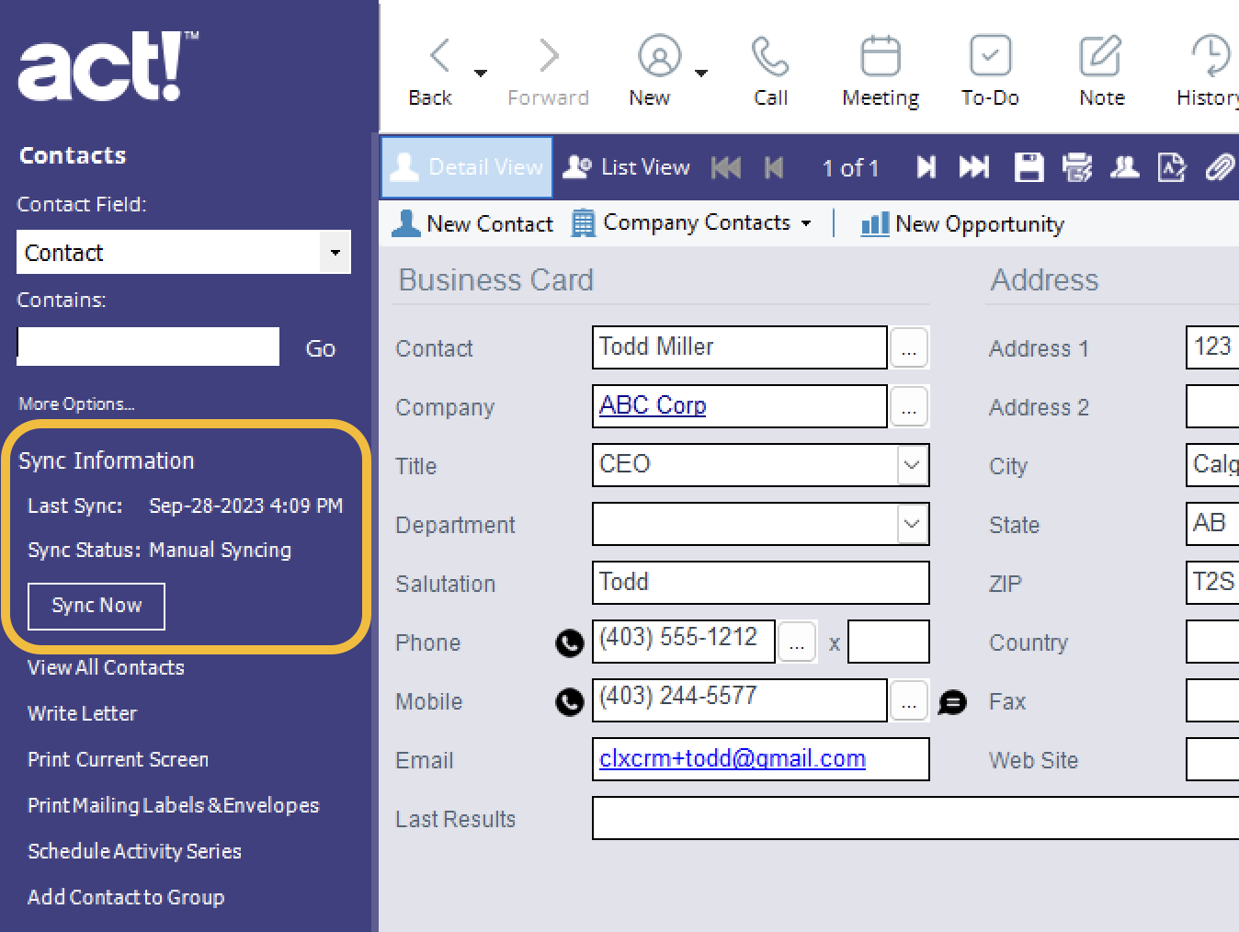
Task: Click the Sync Now button
Action: point(97,606)
